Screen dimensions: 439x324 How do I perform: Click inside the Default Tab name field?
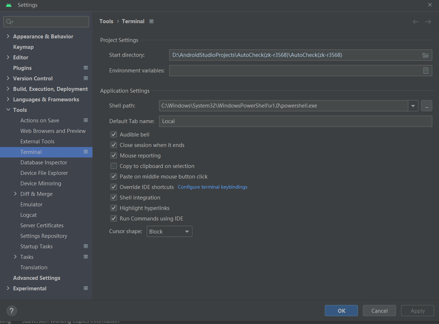point(254,121)
